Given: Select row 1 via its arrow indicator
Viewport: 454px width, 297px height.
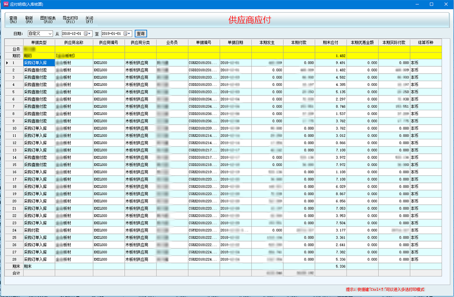Looking at the screenshot, I should pyautogui.click(x=7, y=63).
